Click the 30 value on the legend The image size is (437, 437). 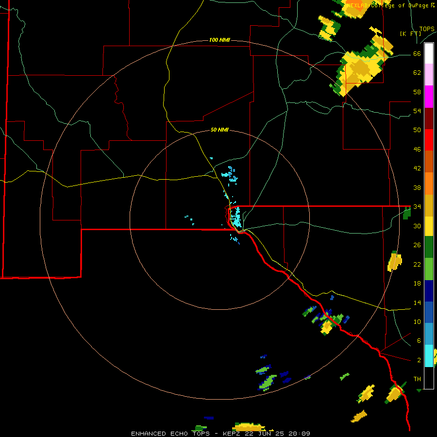point(417,226)
